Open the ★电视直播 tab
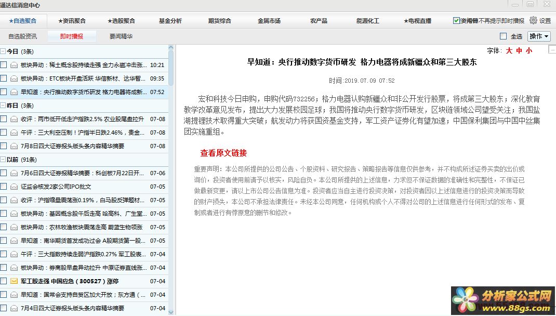The width and height of the screenshot is (556, 316). [x=417, y=21]
